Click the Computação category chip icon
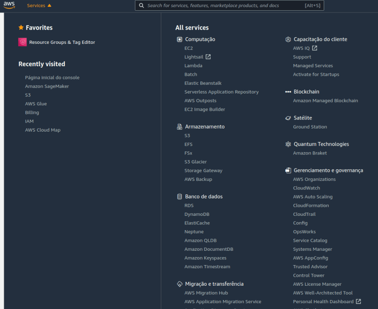 (x=179, y=39)
